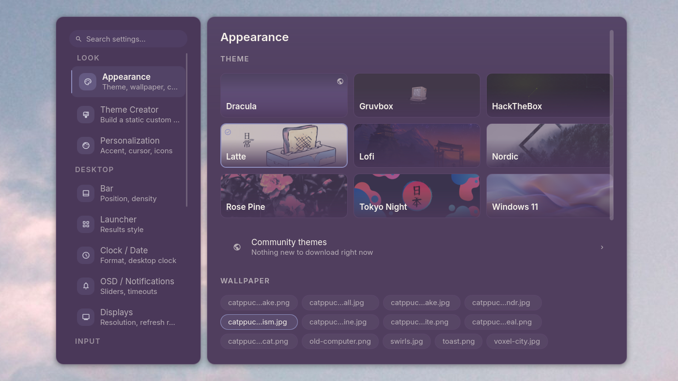Viewport: 678px width, 381px height.
Task: Click the Clock / Date clock icon
Action: point(86,255)
